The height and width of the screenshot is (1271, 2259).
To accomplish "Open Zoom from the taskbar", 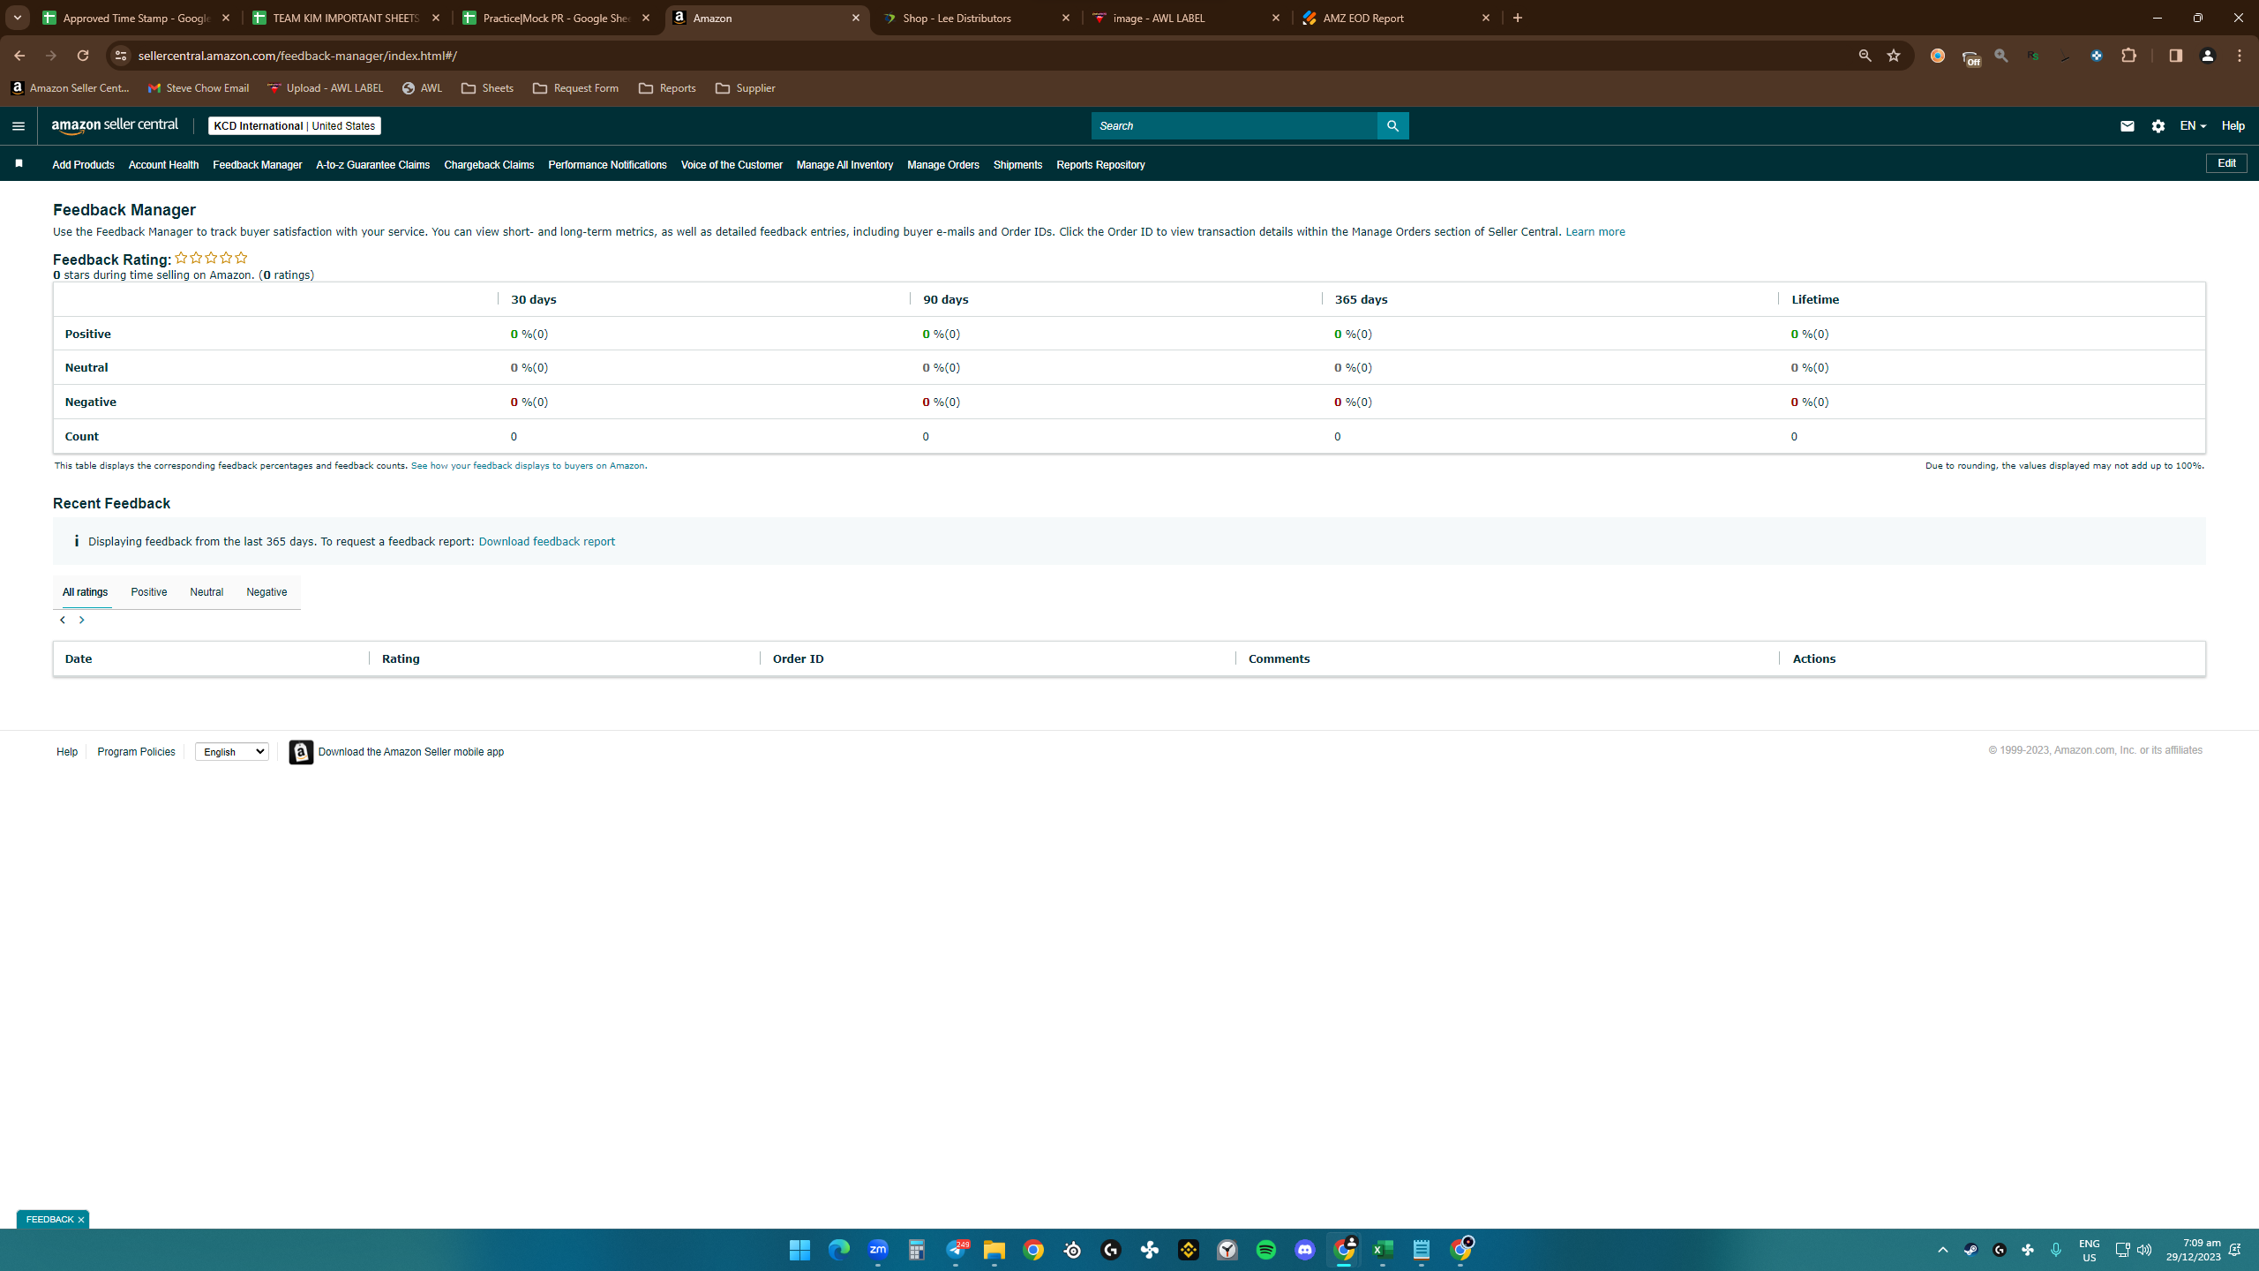I will (x=878, y=1250).
